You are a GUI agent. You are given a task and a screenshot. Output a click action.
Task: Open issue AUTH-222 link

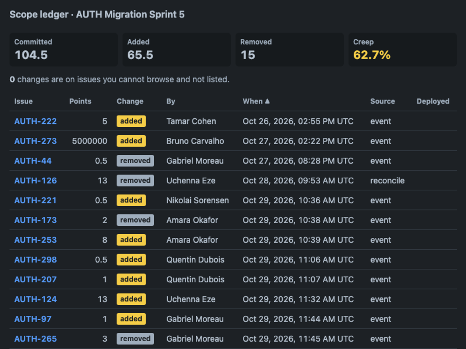(35, 121)
